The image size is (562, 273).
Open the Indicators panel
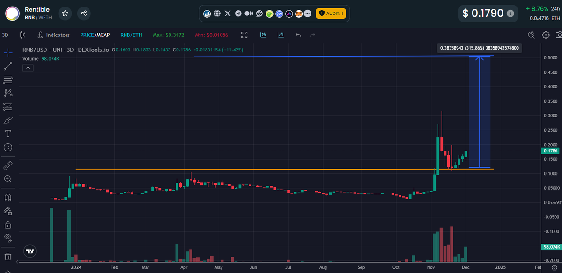[54, 35]
